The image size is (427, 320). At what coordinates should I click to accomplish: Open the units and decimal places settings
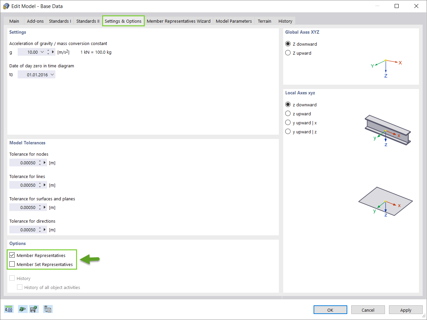(9, 309)
